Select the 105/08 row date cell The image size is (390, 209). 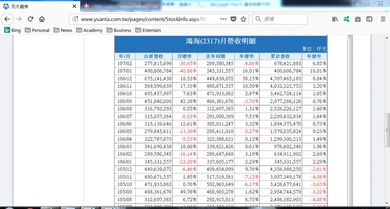(x=125, y=200)
